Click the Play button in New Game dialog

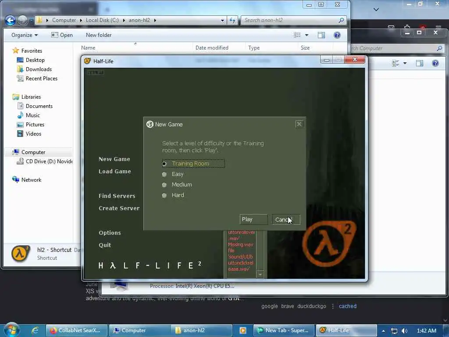pyautogui.click(x=253, y=219)
